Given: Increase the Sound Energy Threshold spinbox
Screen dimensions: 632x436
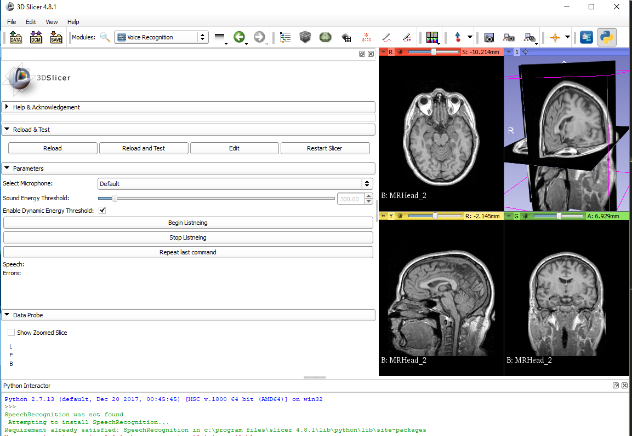Looking at the screenshot, I should point(368,196).
